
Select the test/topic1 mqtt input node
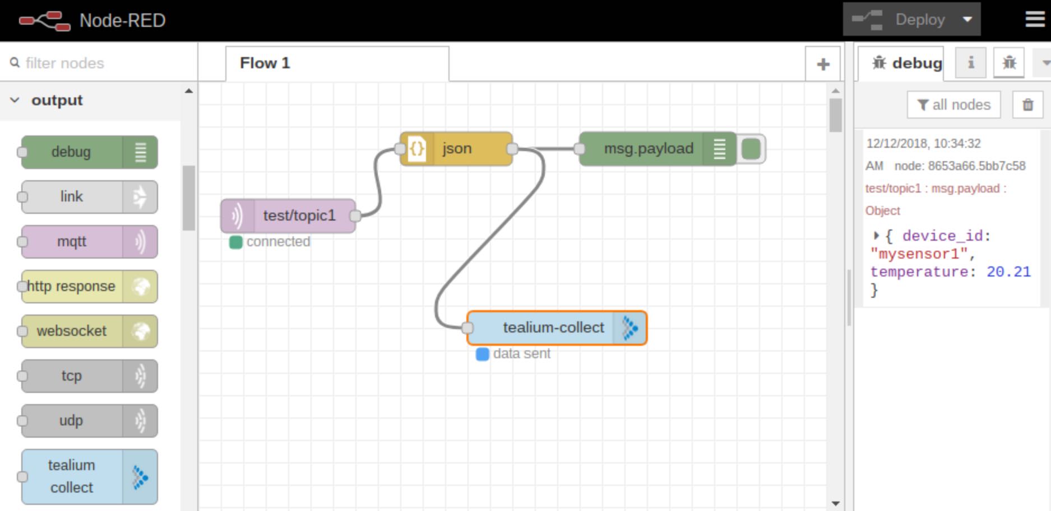(x=288, y=215)
